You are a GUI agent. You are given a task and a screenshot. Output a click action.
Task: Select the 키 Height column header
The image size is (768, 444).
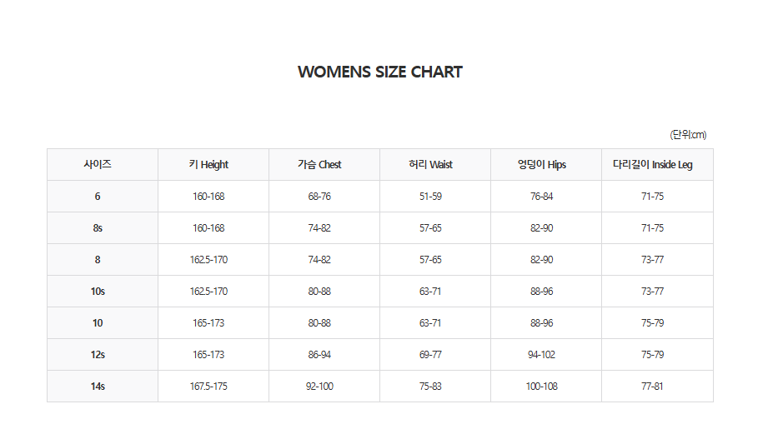tap(208, 165)
